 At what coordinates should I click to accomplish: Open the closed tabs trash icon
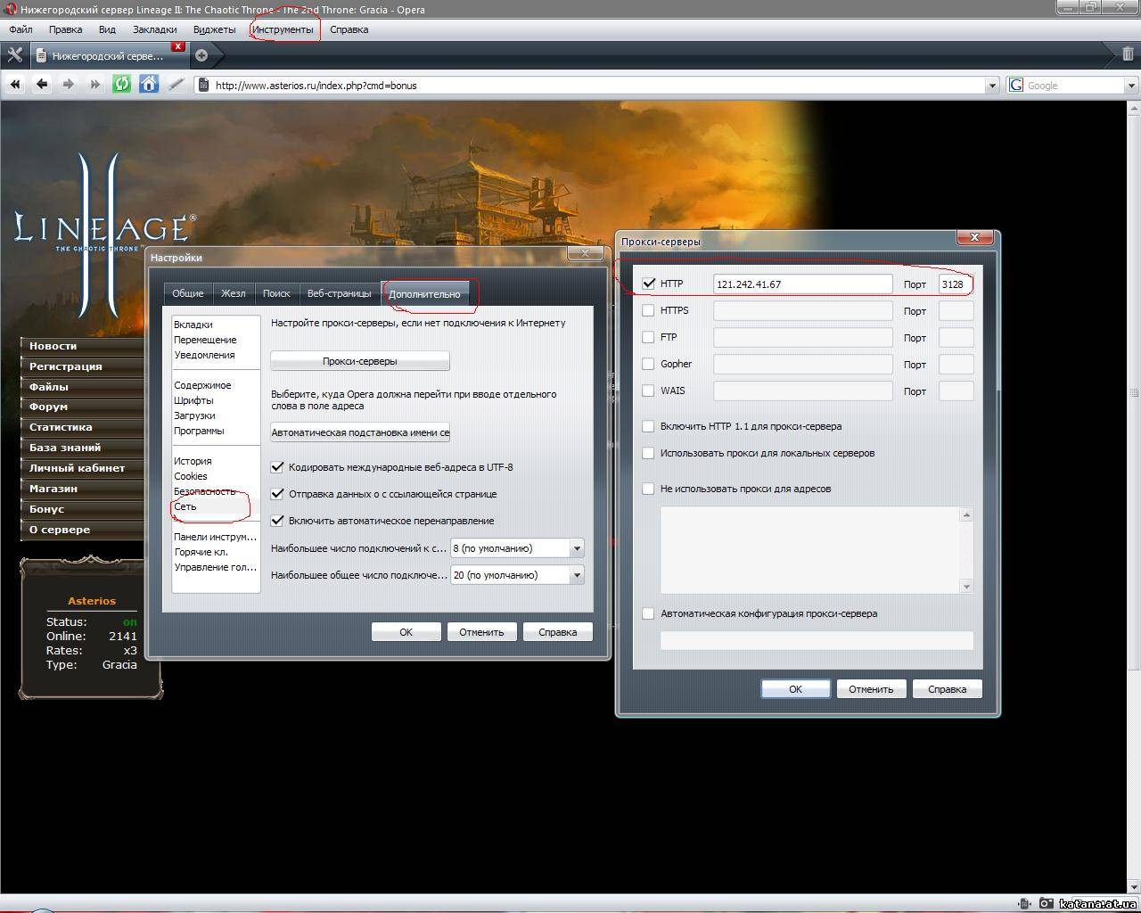[1128, 54]
